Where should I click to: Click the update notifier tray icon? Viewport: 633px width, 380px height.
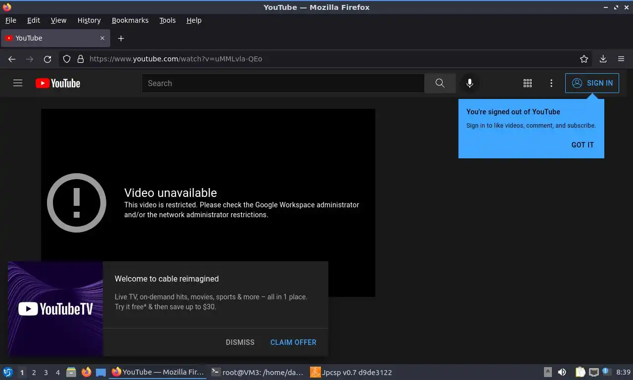pyautogui.click(x=606, y=372)
